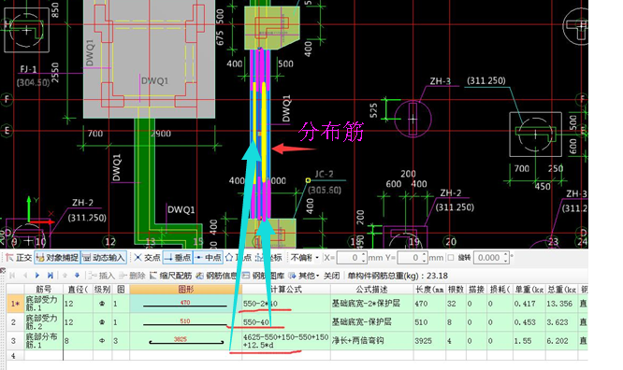The height and width of the screenshot is (370, 623).
Task: Select column header 筋号
Action: [44, 289]
